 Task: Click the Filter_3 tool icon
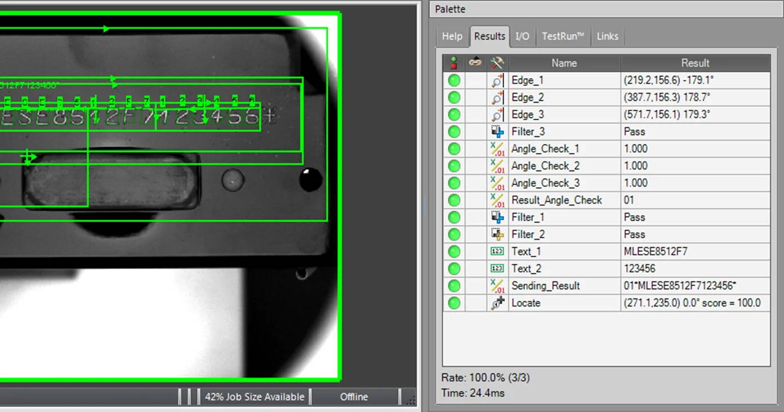point(497,132)
